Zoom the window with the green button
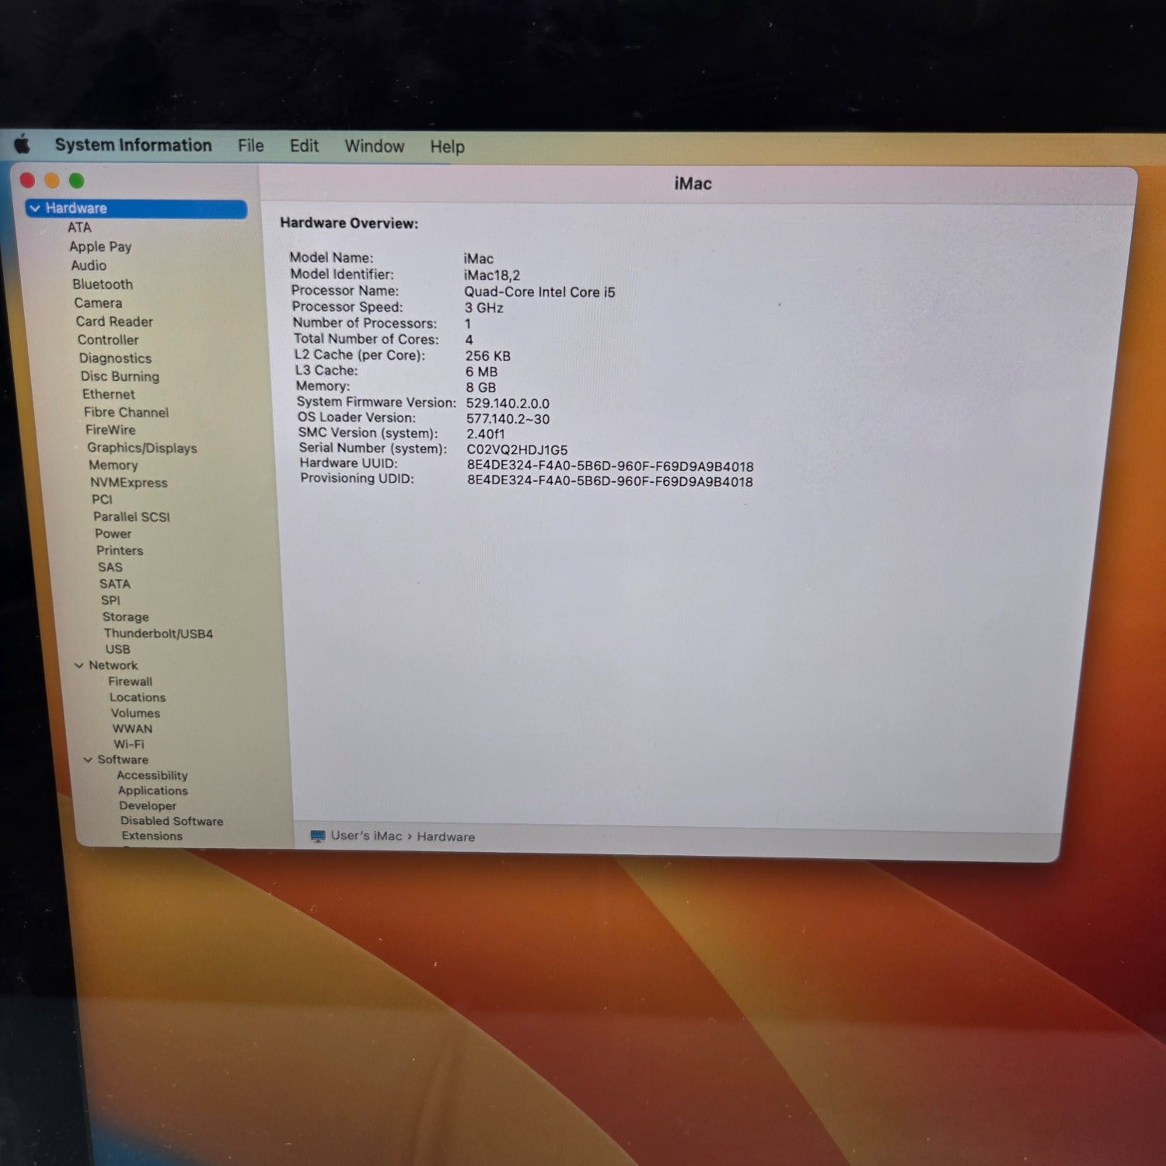This screenshot has height=1166, width=1166. [x=76, y=180]
